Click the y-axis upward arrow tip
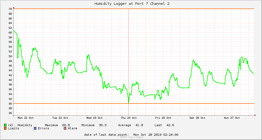The width and height of the screenshot is (262, 140). 14,8
